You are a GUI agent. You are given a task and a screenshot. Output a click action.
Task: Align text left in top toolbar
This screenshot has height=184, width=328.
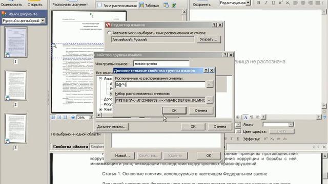(296, 3)
